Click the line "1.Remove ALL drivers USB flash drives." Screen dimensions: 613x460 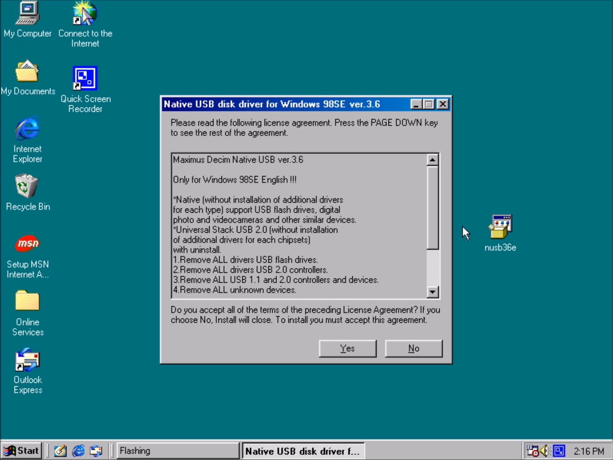click(x=245, y=260)
